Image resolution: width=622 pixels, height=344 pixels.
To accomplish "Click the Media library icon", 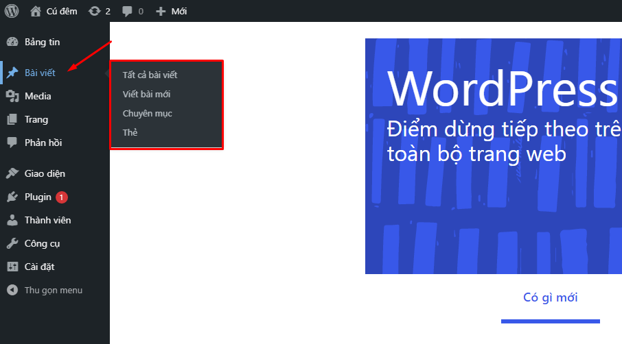I will coord(12,96).
